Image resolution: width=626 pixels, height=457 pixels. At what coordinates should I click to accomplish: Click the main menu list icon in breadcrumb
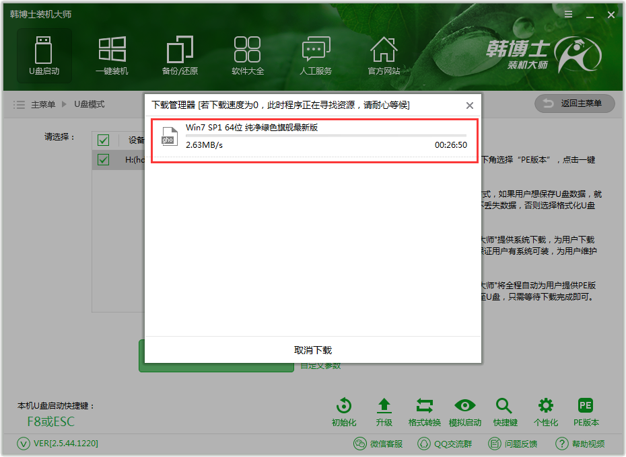[x=19, y=105]
